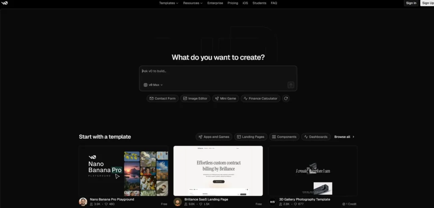Click the Brillance SaaS Landing Page title
The height and width of the screenshot is (208, 434).
coord(206,200)
